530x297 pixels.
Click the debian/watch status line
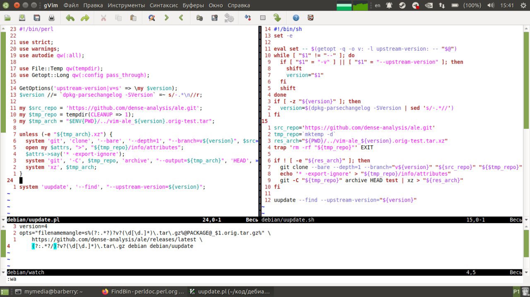(265, 272)
